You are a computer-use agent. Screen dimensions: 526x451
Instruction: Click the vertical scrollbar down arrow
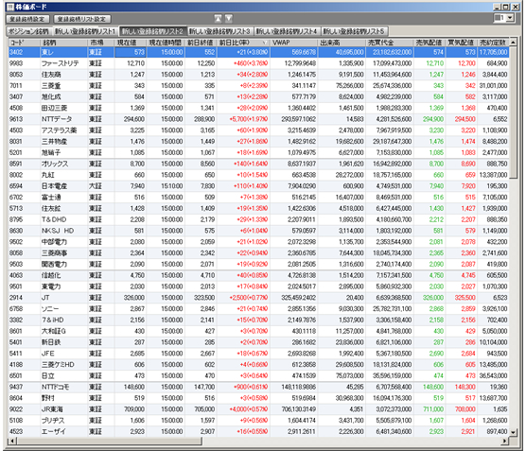[514, 432]
